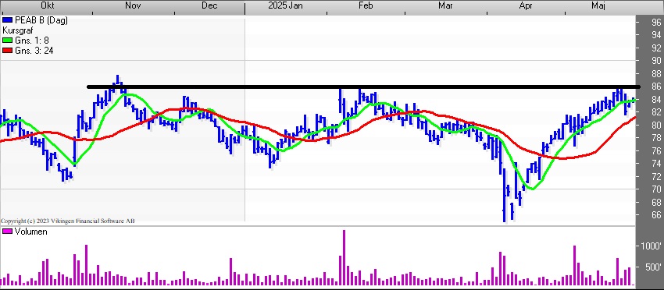Click the Apr month header
Viewport: 664px width, 290px height.
526,5
